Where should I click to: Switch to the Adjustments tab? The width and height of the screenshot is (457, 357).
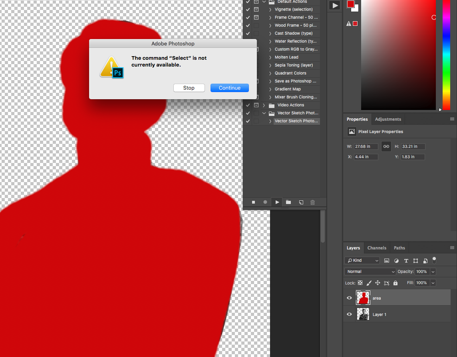[388, 119]
